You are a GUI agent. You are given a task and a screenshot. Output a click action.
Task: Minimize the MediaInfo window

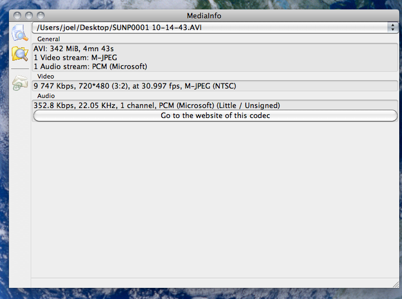point(29,16)
